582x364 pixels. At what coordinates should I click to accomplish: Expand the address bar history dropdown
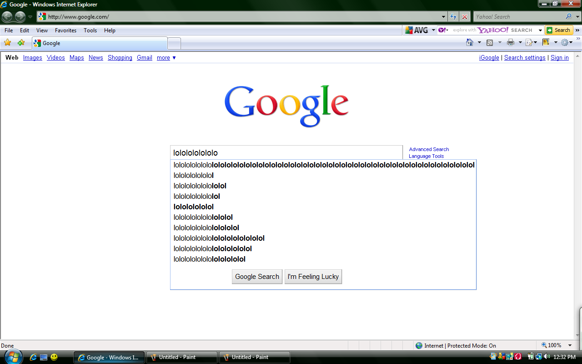tap(443, 16)
